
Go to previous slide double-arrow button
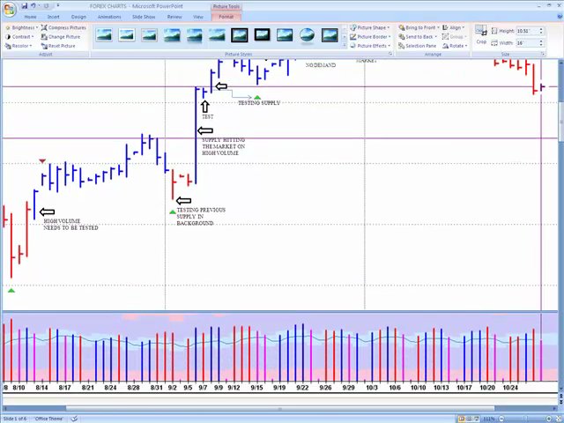pyautogui.click(x=560, y=397)
